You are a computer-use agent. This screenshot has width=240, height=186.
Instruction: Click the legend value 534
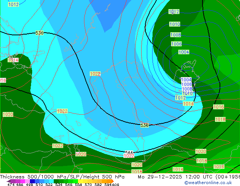(x=59, y=184)
